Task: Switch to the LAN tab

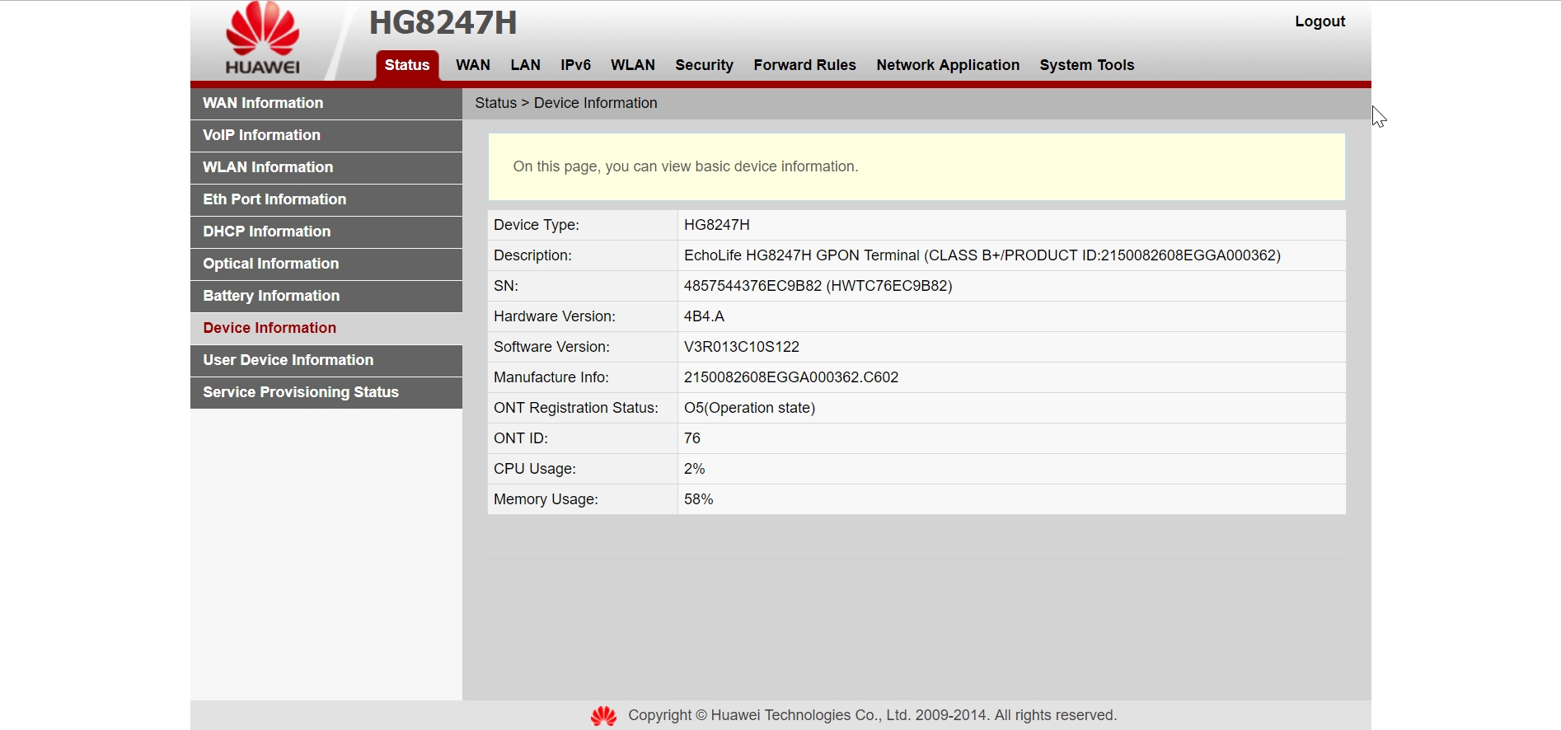Action: click(526, 65)
